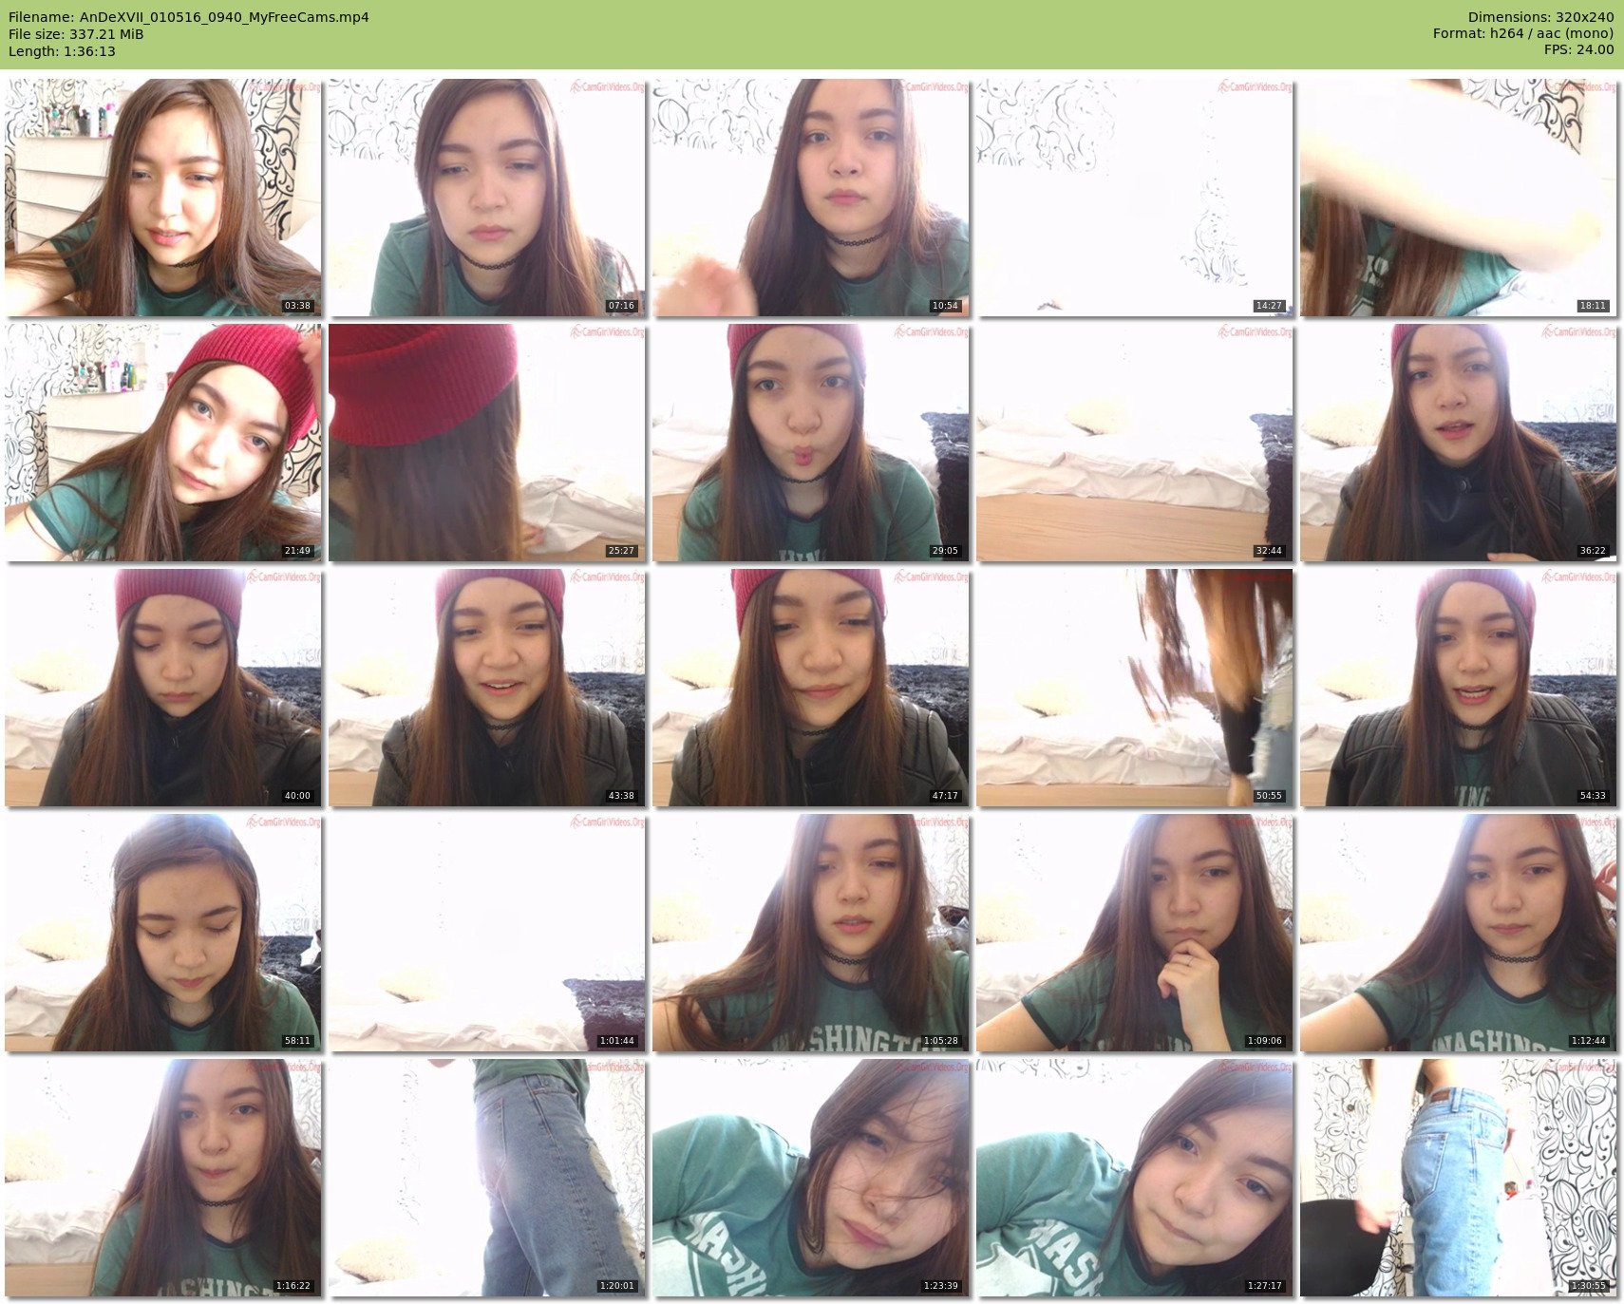Click the thumbnail timestamped 1:20:01
The image size is (1624, 1304).
[x=486, y=1178]
